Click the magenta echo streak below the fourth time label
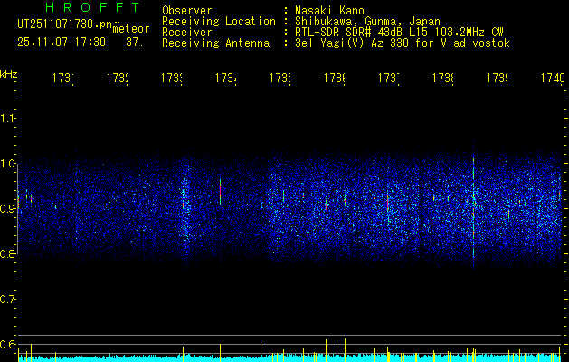The image size is (569, 362). click(x=220, y=191)
